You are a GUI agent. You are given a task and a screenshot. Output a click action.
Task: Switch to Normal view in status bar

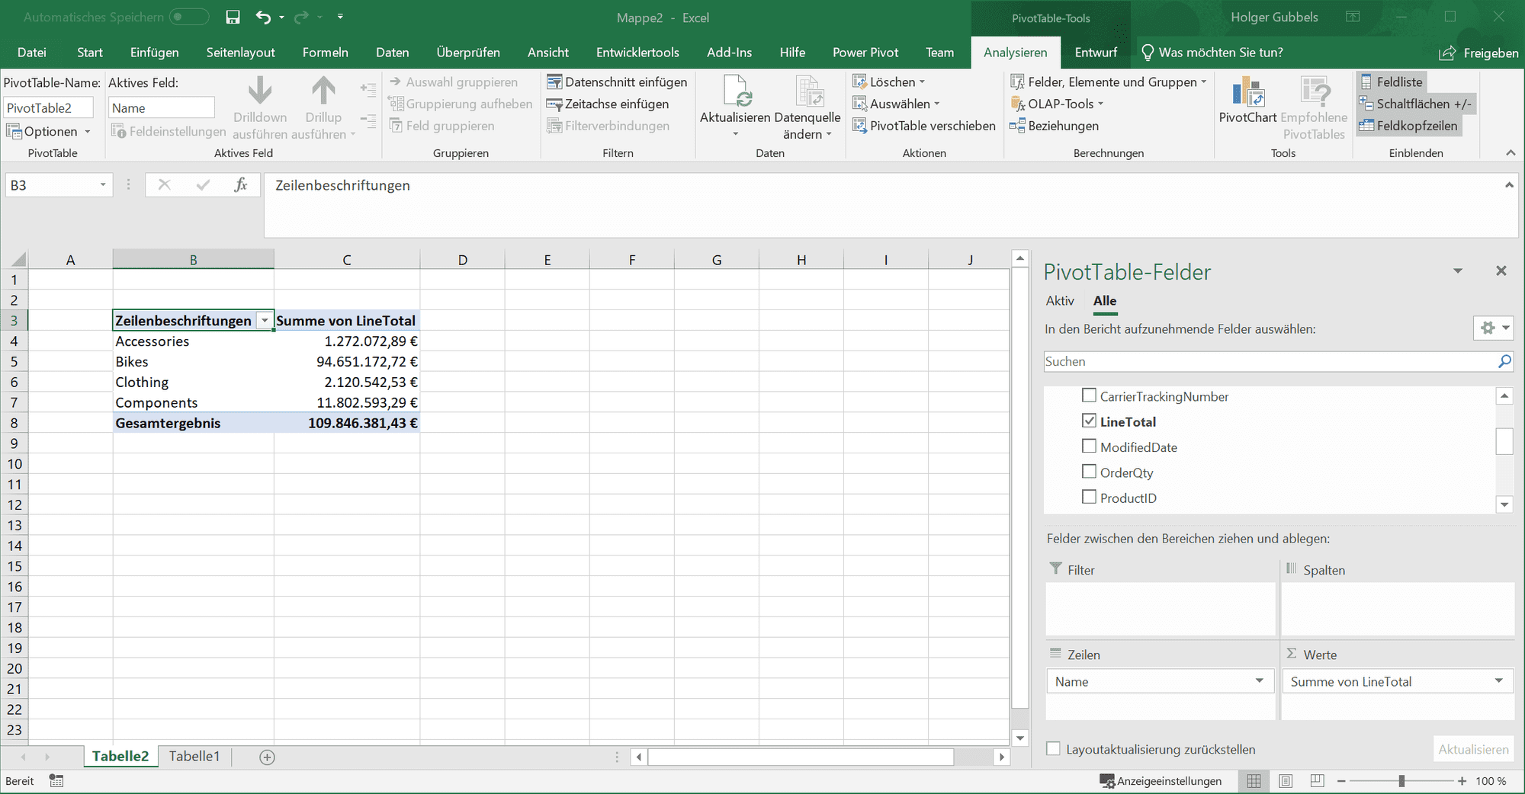click(1254, 781)
